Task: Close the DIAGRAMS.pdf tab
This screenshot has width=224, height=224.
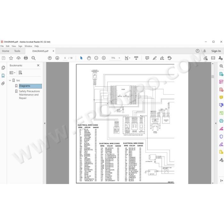Action: (x=53, y=51)
